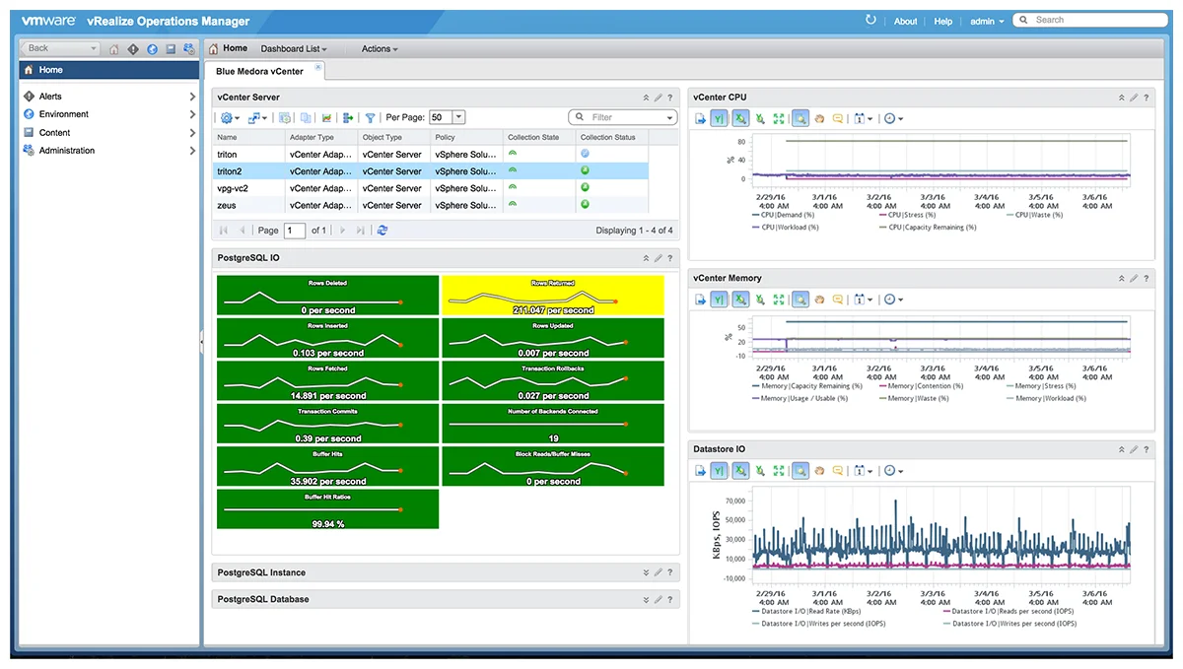Viewport: 1183px width, 669px height.
Task: Edit the vCenter Server widget with the pencil
Action: [x=658, y=98]
